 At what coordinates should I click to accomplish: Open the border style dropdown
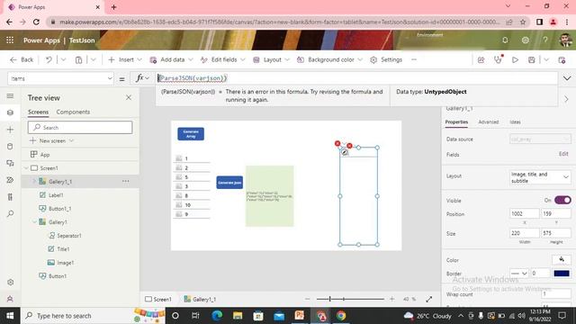(519, 274)
